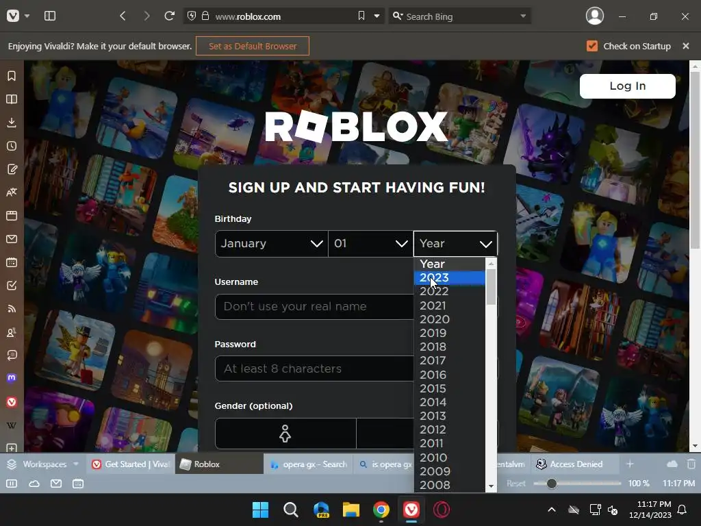Viewport: 701px width, 526px height.
Task: Toggle panel from status bar
Action: [12, 484]
